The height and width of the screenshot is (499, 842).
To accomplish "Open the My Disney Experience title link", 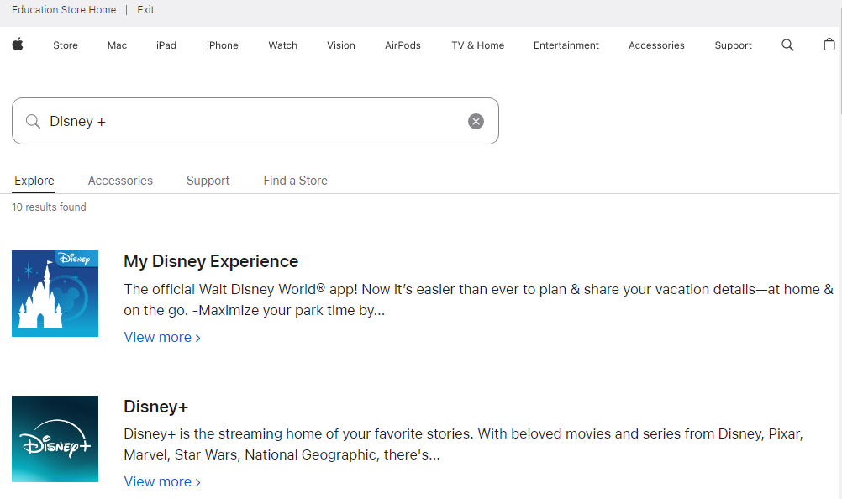I will click(x=211, y=261).
